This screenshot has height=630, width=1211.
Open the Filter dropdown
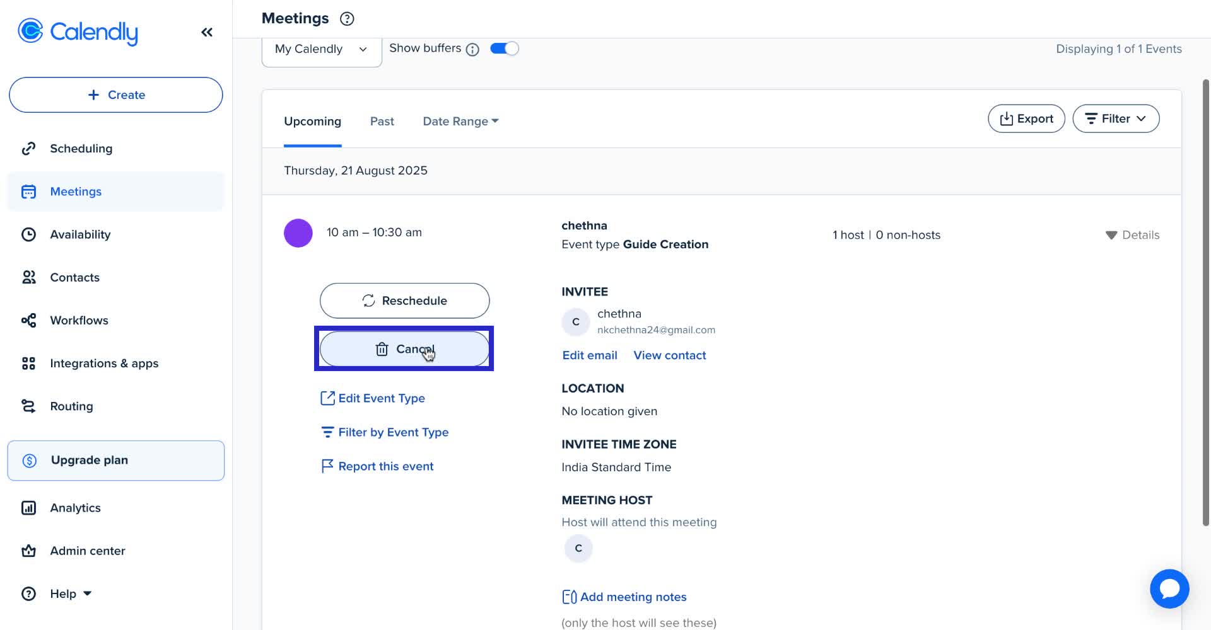pyautogui.click(x=1115, y=118)
